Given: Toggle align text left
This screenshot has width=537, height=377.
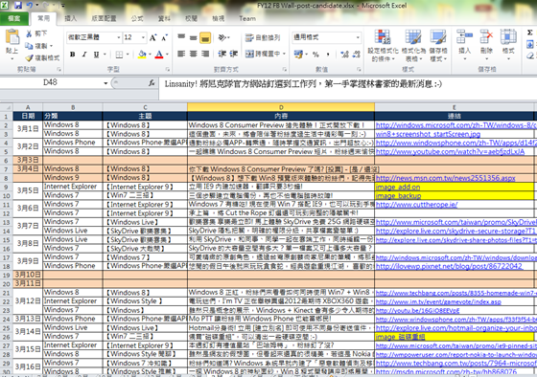Looking at the screenshot, I should click(181, 54).
